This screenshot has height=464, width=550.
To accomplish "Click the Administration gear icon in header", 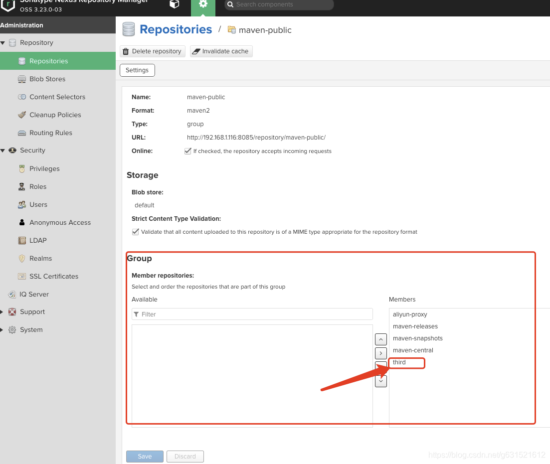I will click(x=203, y=5).
